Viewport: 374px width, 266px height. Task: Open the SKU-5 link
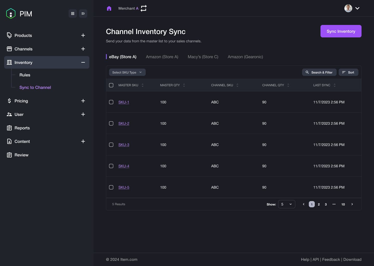124,187
